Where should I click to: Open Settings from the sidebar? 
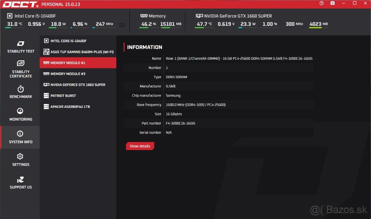point(21,160)
